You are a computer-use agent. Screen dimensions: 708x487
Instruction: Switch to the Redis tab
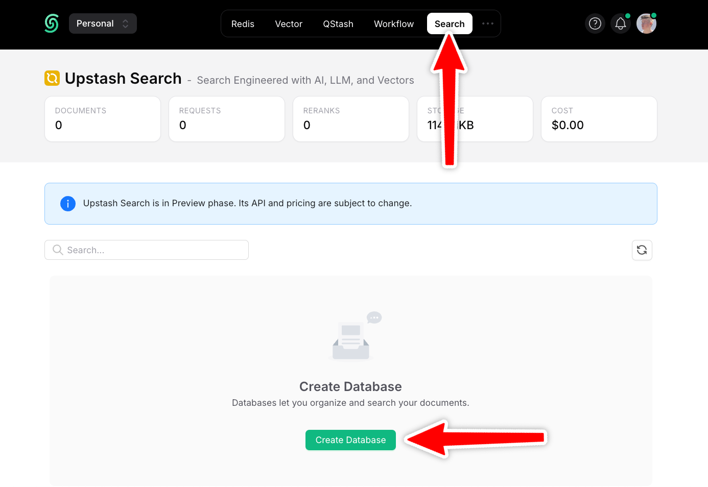point(243,24)
